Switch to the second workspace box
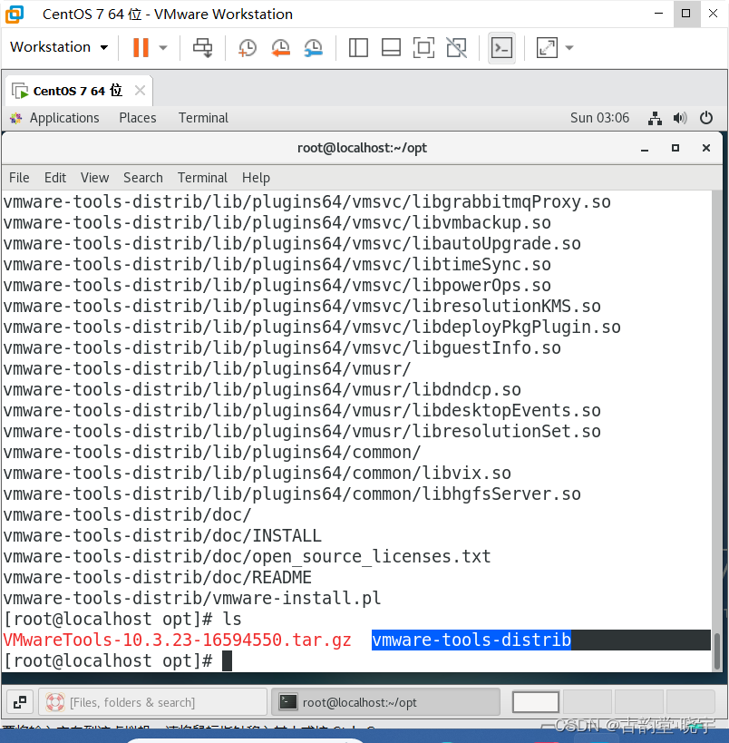The height and width of the screenshot is (743, 729). tap(587, 702)
